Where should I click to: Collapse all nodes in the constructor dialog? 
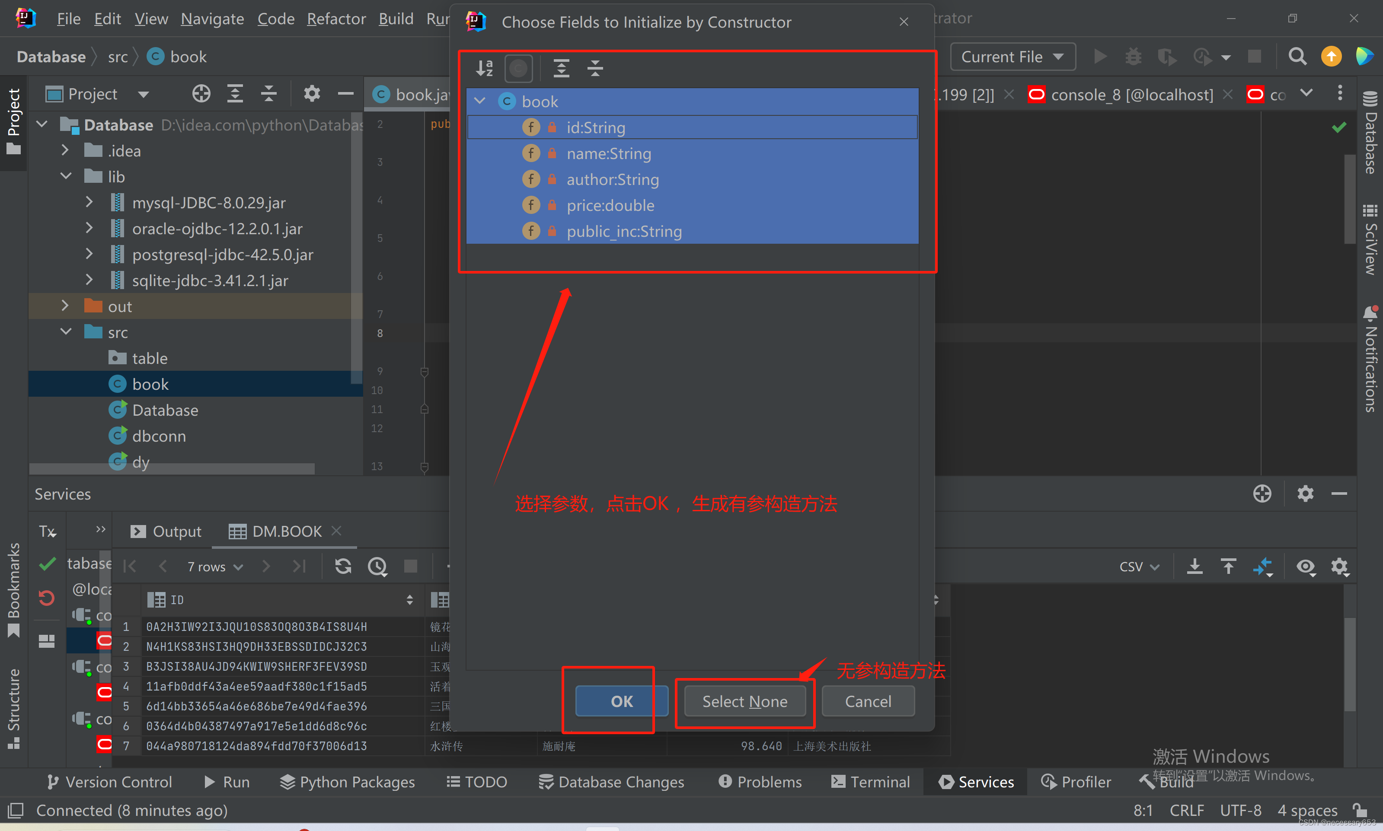tap(595, 68)
